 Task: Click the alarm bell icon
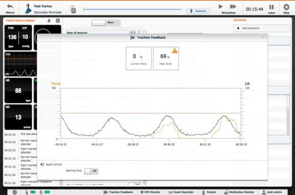[x=49, y=21]
